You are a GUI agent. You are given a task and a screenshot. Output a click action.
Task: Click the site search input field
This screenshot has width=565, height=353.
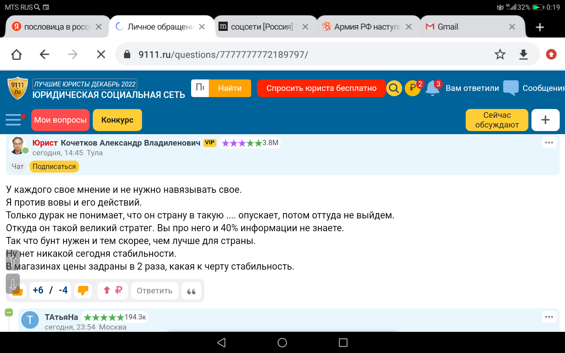pos(200,88)
